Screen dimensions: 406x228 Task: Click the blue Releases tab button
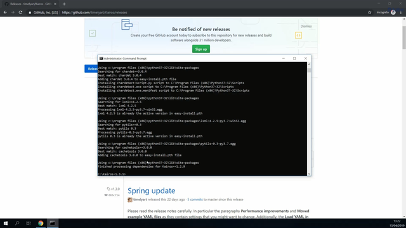(x=91, y=69)
